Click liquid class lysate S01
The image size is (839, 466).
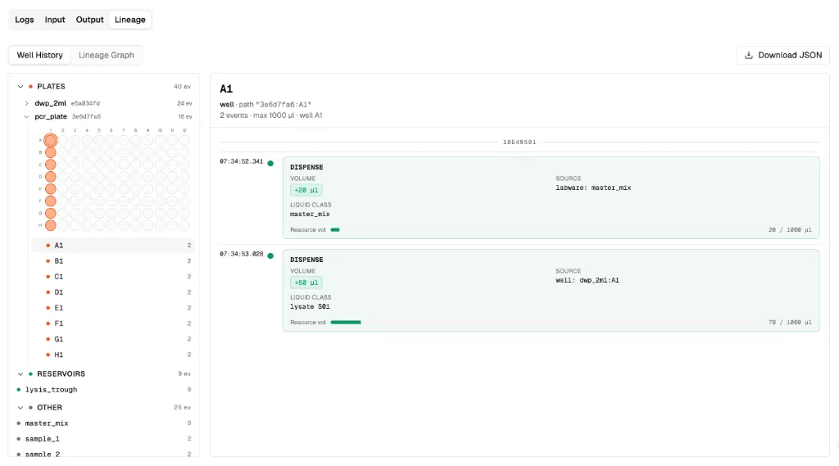(310, 306)
